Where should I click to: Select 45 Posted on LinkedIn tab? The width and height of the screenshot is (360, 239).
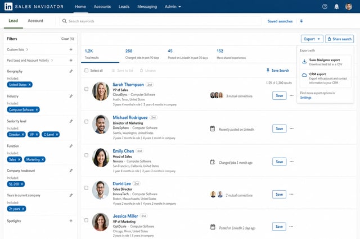pyautogui.click(x=188, y=54)
